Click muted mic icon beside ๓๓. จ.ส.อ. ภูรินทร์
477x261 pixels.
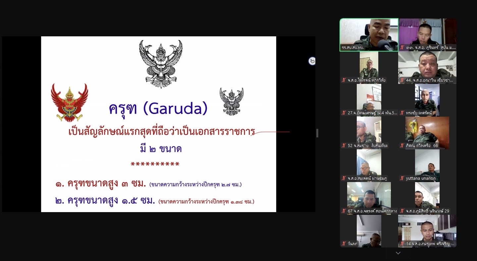point(402,48)
